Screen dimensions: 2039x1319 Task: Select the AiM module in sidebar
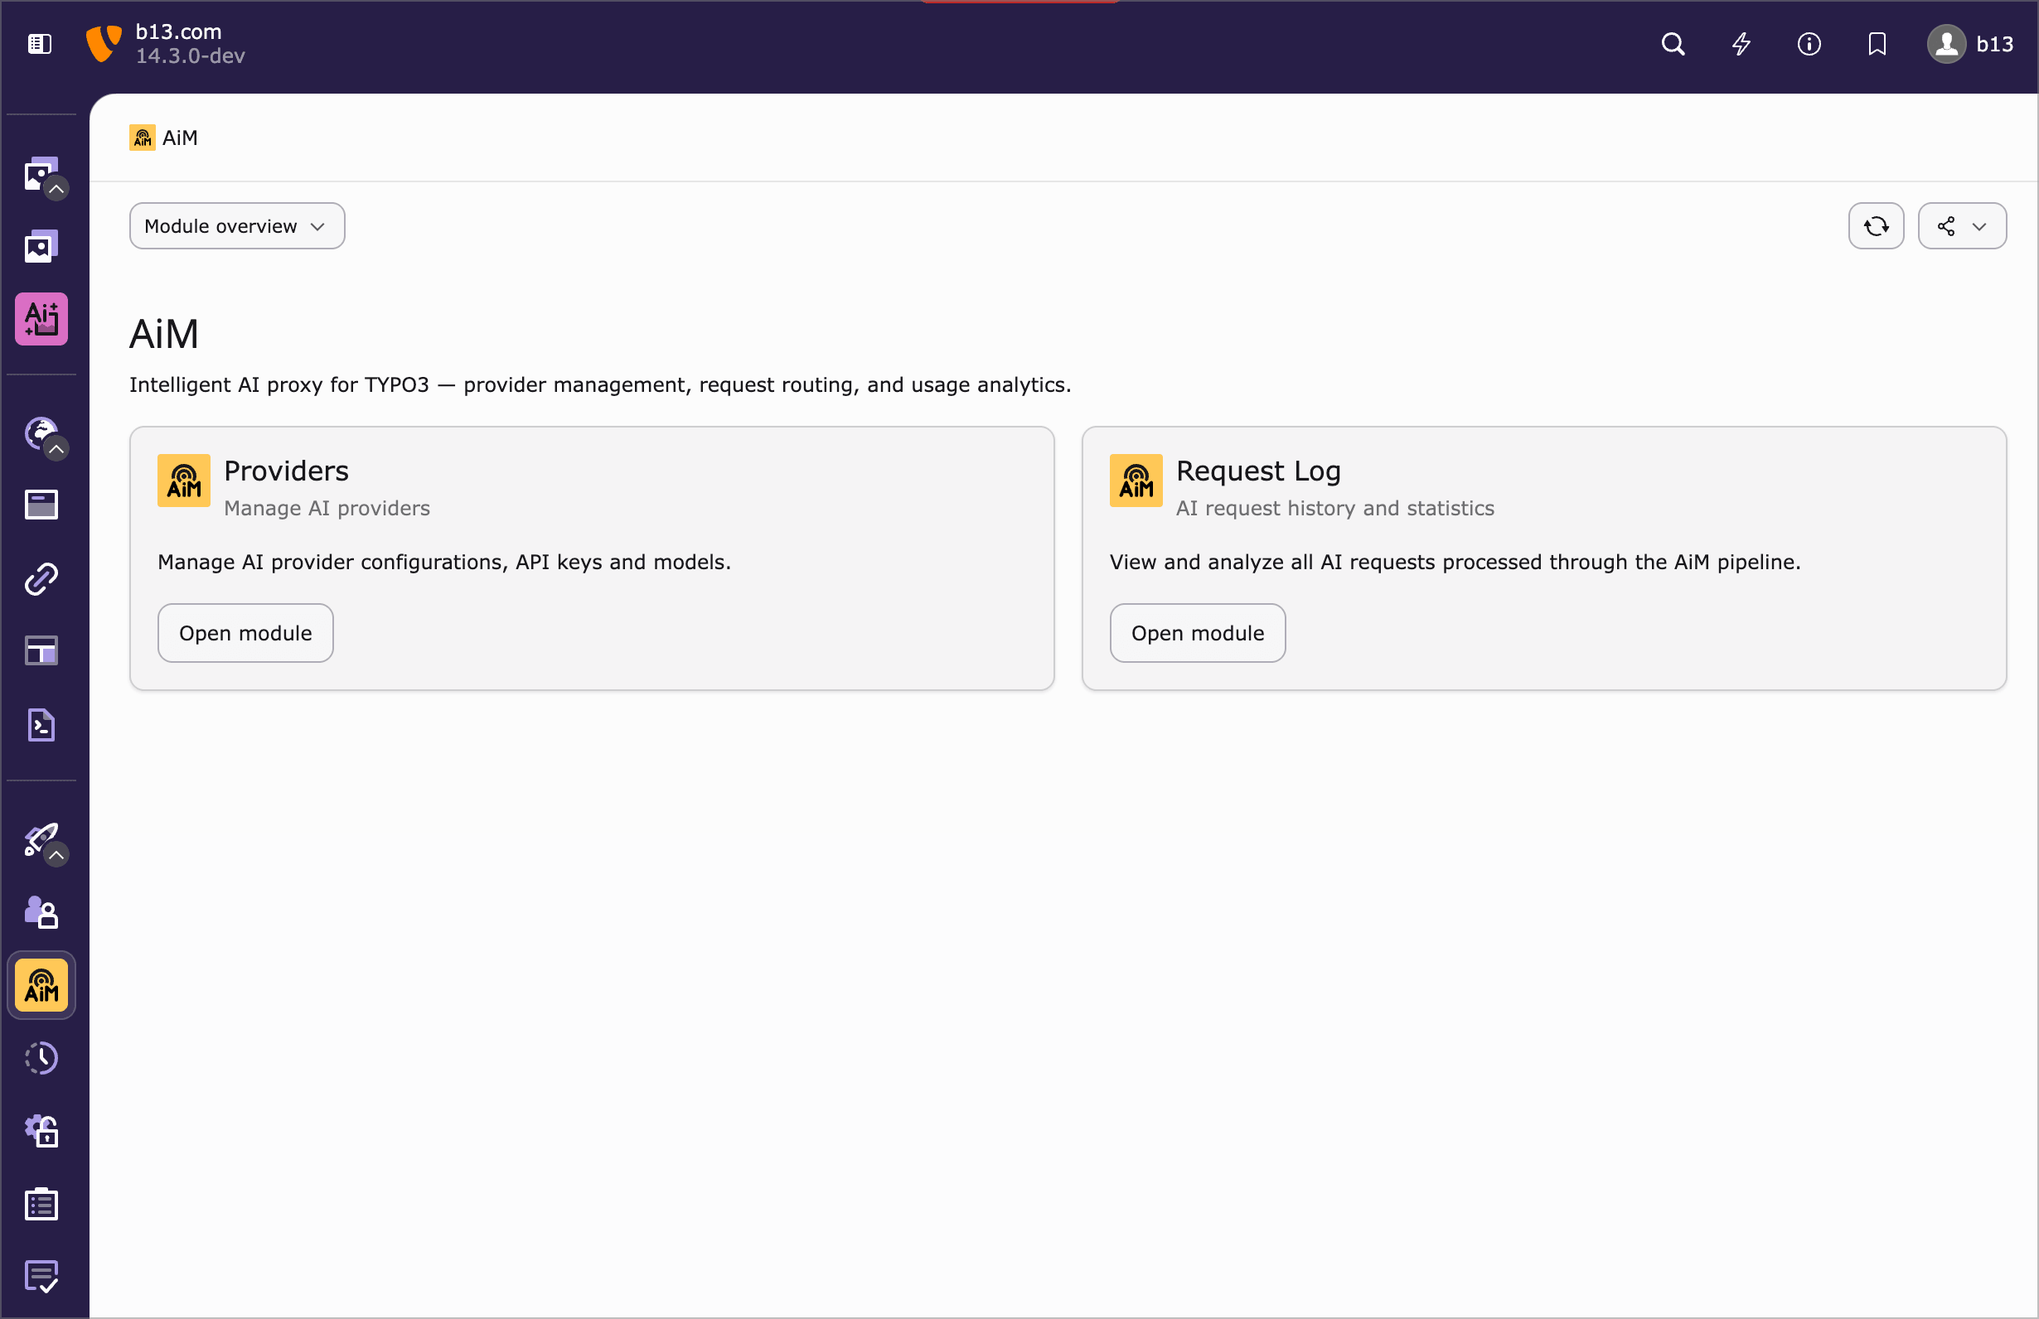pyautogui.click(x=41, y=985)
